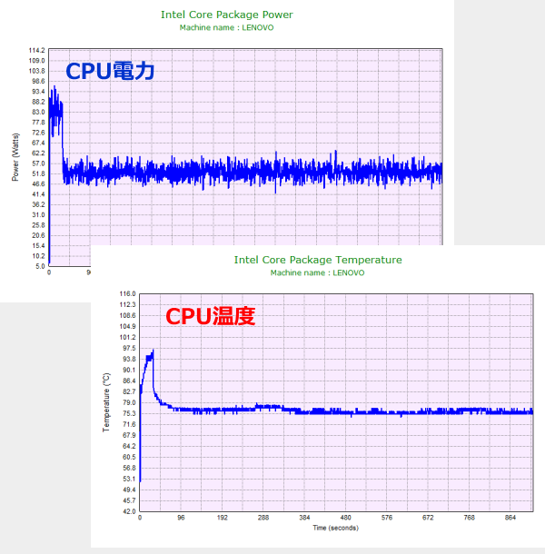Click the 672 tick on time axis

click(x=428, y=518)
